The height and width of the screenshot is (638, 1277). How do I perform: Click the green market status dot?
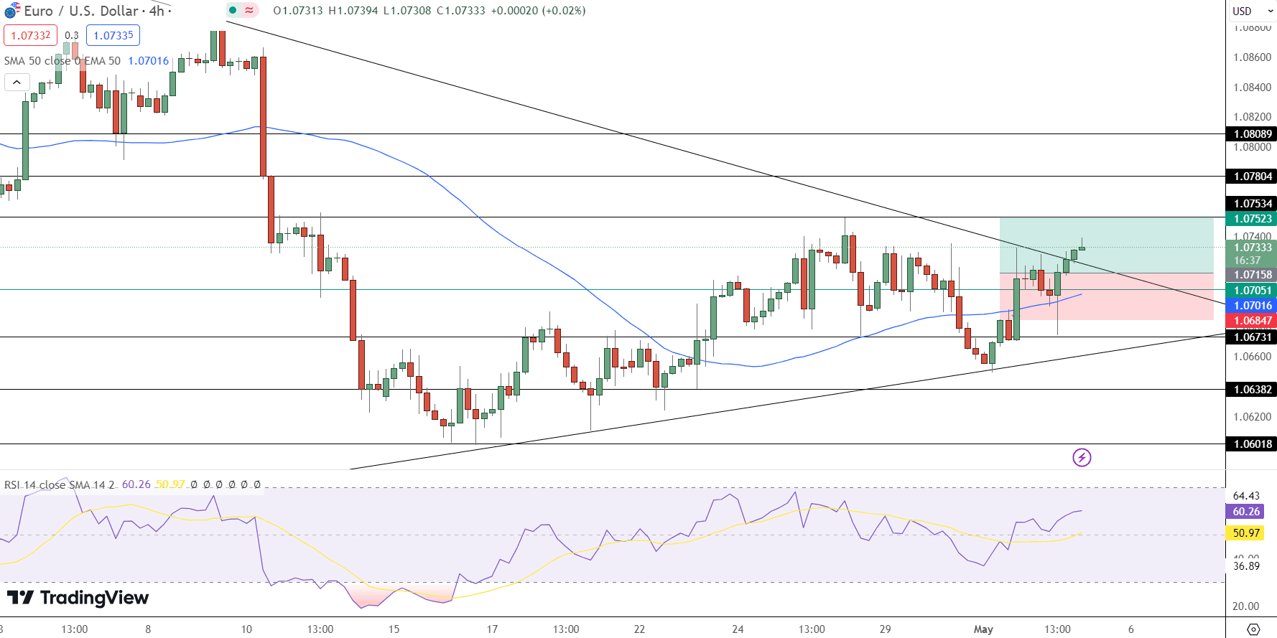click(233, 10)
